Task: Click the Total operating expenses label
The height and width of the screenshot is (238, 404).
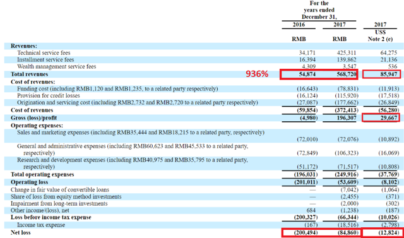Action: [x=42, y=174]
